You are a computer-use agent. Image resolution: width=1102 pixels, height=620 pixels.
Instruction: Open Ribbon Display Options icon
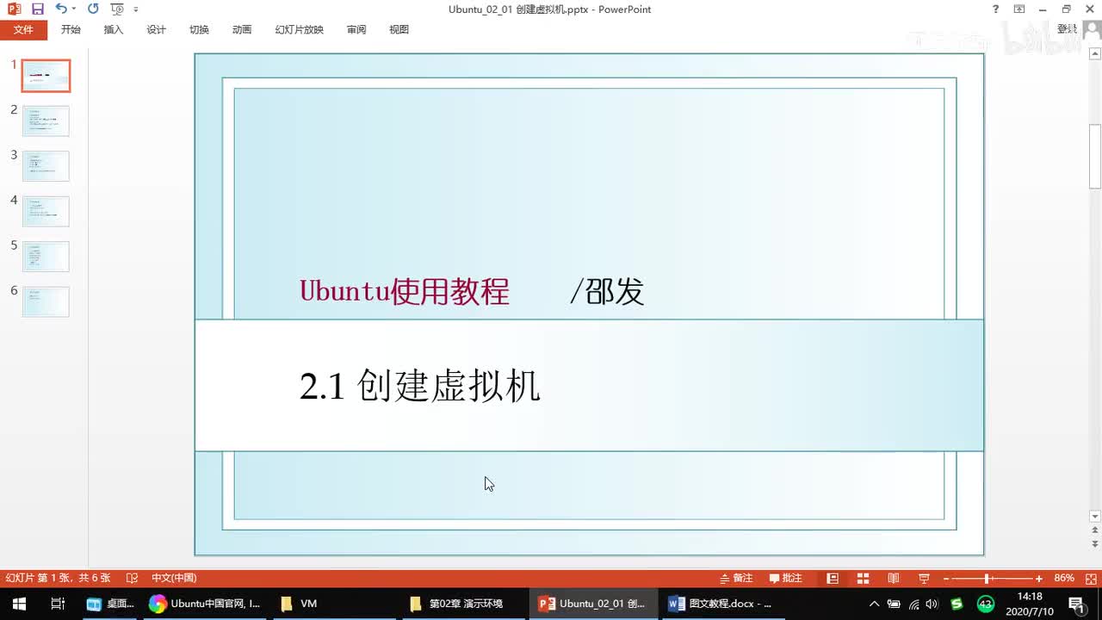[1019, 9]
